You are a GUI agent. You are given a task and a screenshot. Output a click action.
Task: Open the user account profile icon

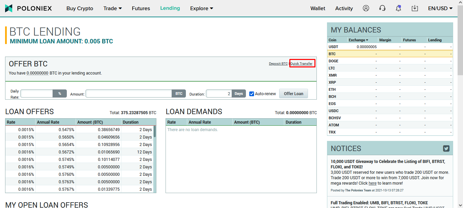coord(366,8)
